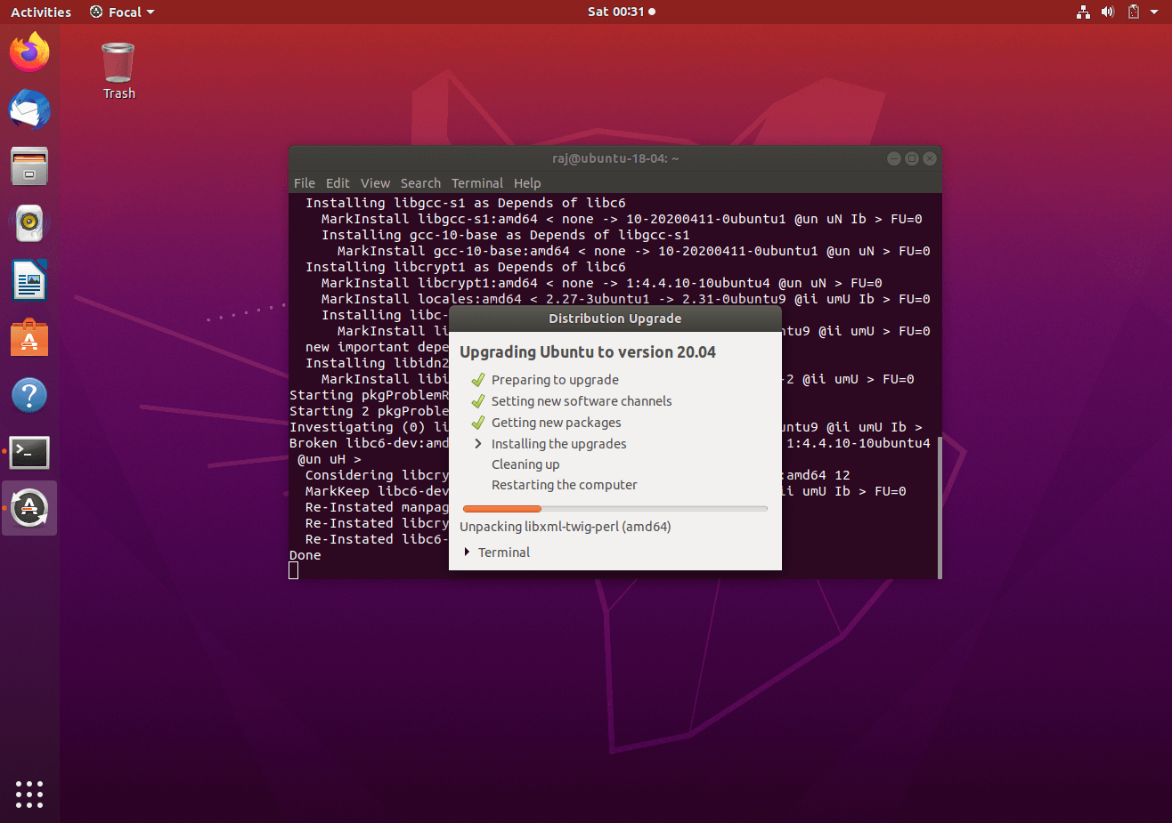Screen dimensions: 1172x823
Task: Open the clock and calendar panel
Action: [621, 12]
